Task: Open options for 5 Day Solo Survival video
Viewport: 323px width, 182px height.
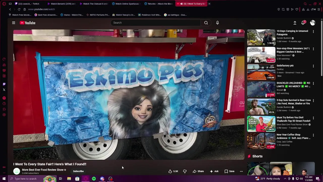Action: click(313, 101)
